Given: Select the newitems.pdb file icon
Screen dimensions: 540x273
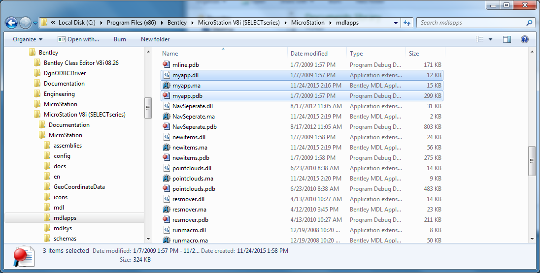Looking at the screenshot, I should [167, 157].
